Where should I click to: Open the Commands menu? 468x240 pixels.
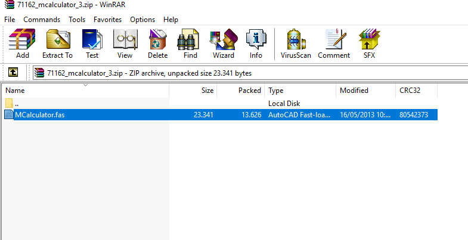click(42, 20)
